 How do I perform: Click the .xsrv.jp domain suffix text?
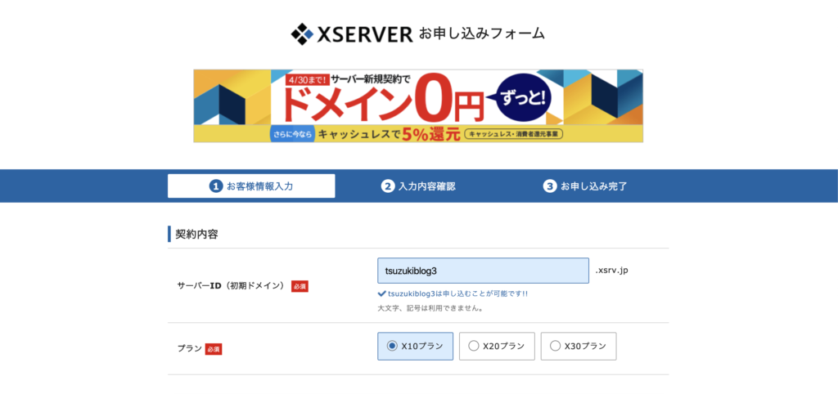click(x=611, y=270)
